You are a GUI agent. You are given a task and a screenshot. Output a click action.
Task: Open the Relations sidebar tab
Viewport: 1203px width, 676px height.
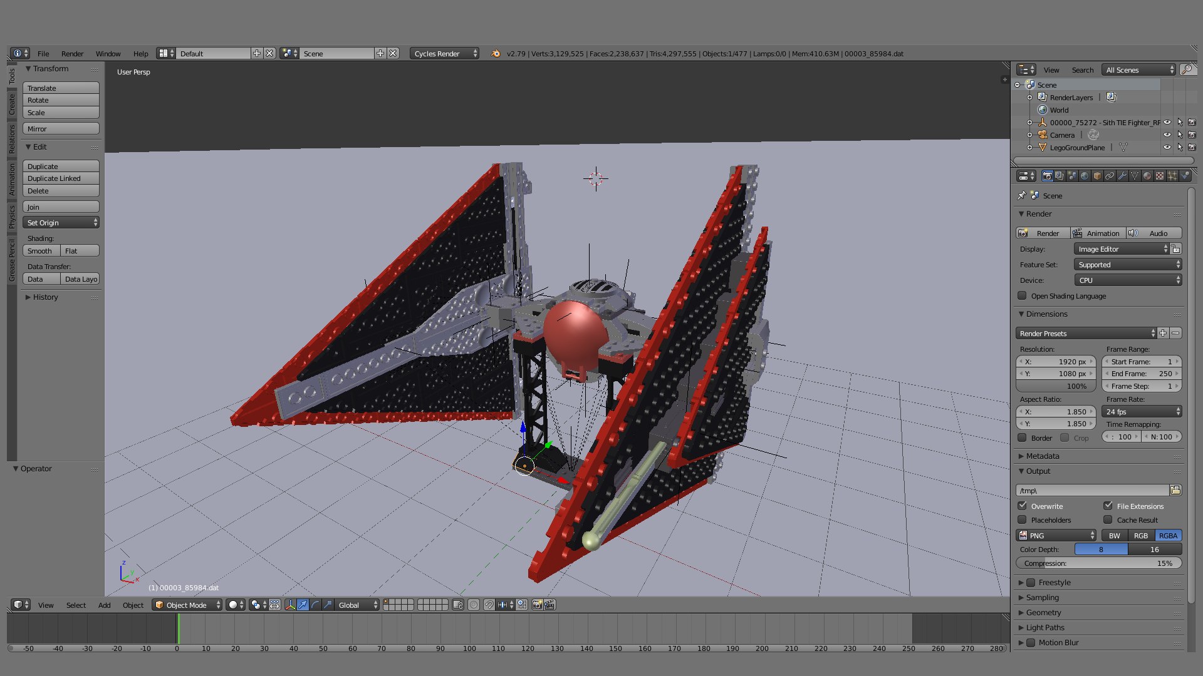coord(12,138)
